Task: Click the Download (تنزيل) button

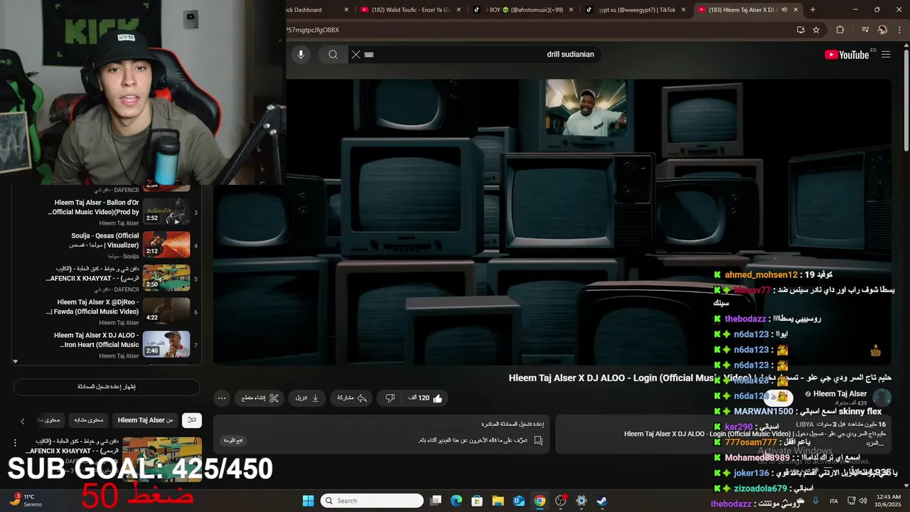Action: [307, 398]
